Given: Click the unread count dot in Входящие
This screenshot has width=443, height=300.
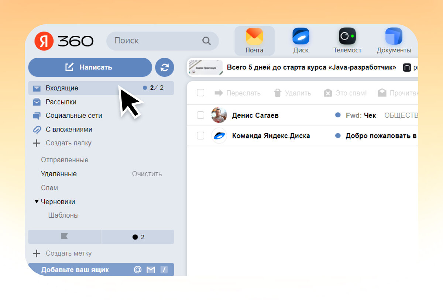Looking at the screenshot, I should point(145,88).
